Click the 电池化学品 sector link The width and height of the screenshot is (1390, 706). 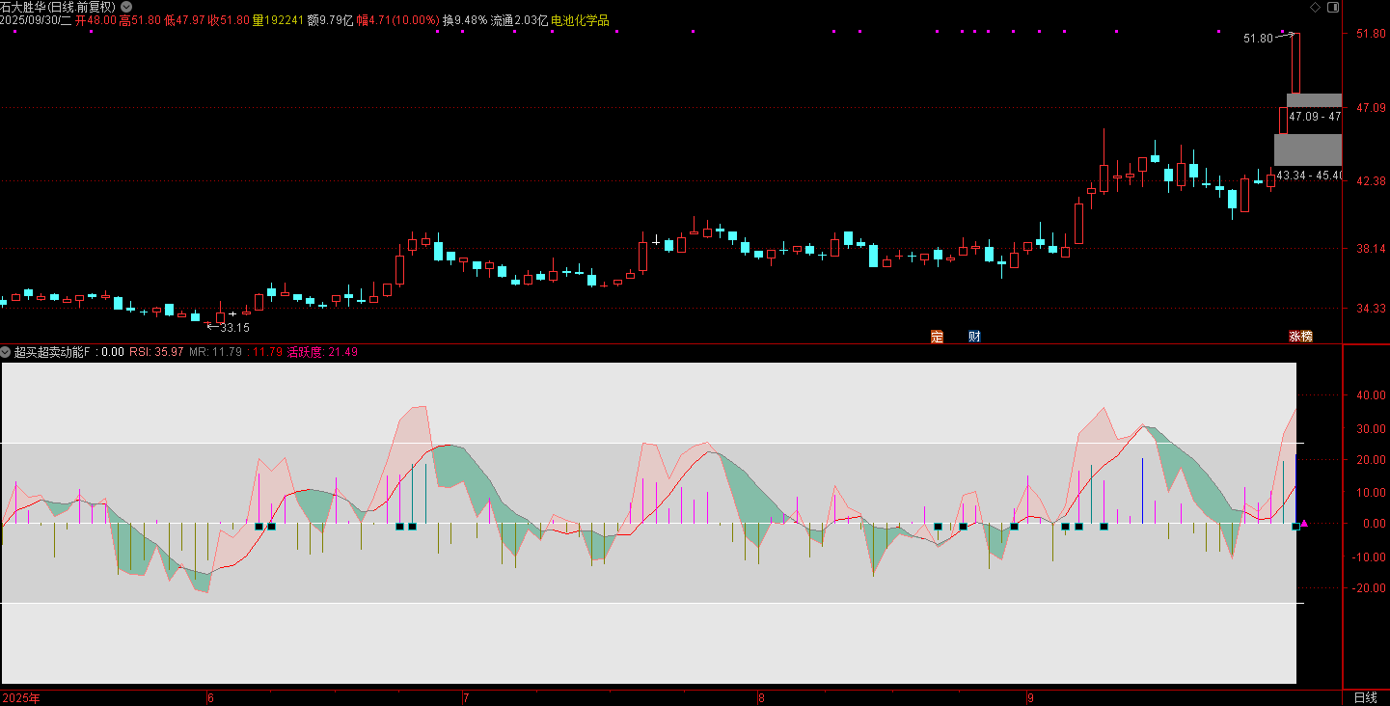tap(580, 20)
